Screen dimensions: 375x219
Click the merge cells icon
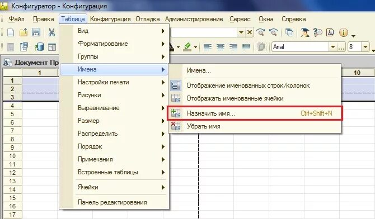coord(261,47)
